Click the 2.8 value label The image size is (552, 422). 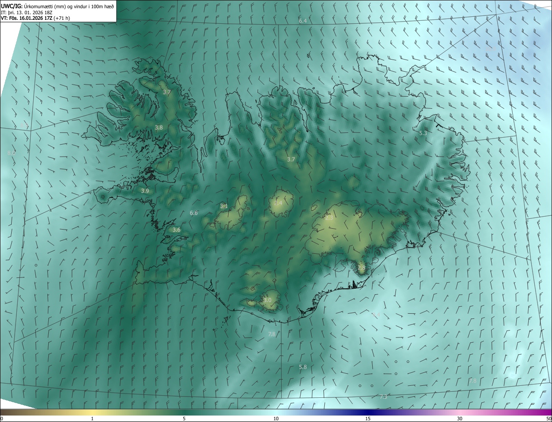click(361, 268)
